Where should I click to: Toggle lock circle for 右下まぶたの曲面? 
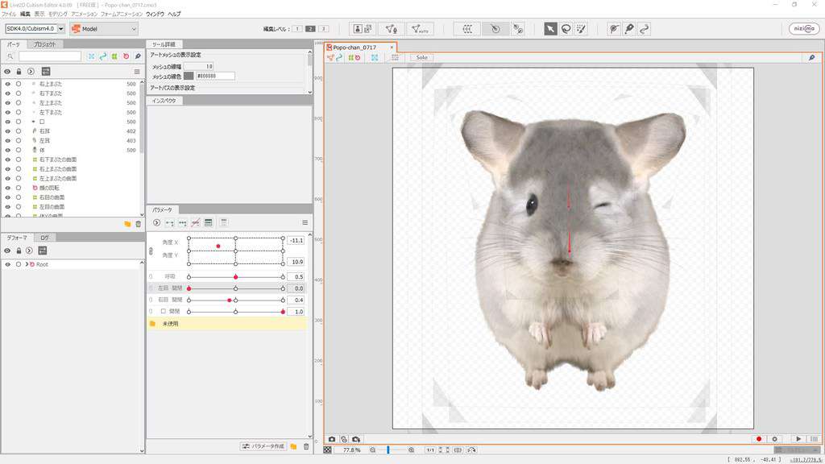(19, 159)
